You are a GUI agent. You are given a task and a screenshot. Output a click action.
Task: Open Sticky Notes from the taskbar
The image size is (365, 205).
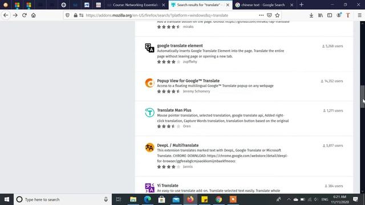point(204,199)
